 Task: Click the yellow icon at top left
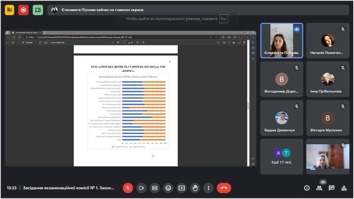click(x=9, y=10)
